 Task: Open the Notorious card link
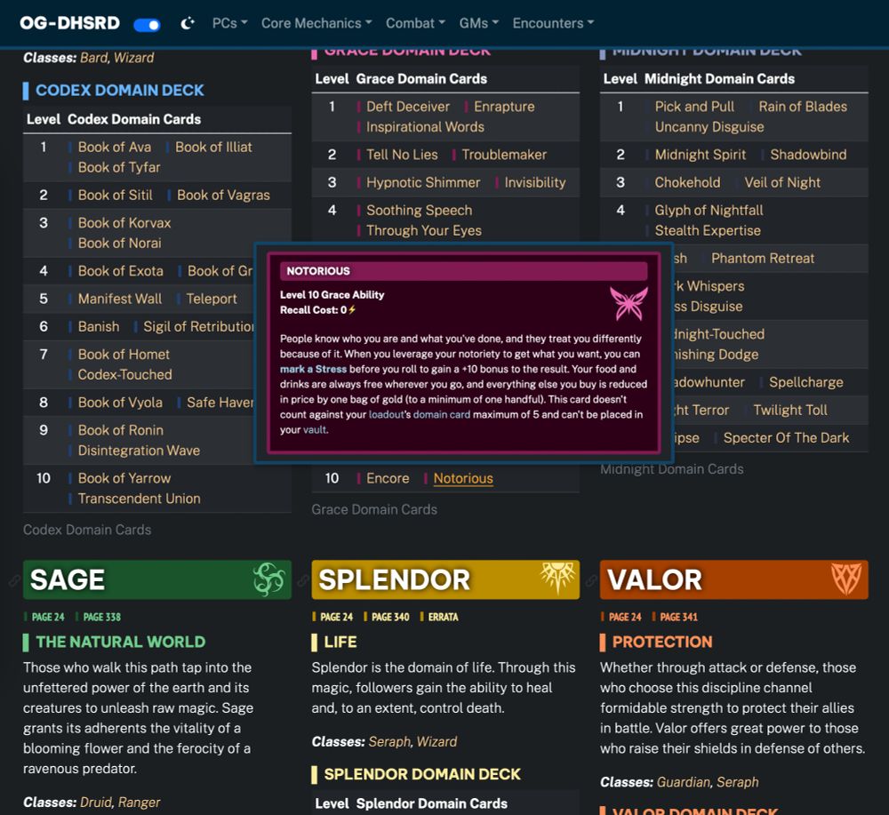[x=463, y=478]
